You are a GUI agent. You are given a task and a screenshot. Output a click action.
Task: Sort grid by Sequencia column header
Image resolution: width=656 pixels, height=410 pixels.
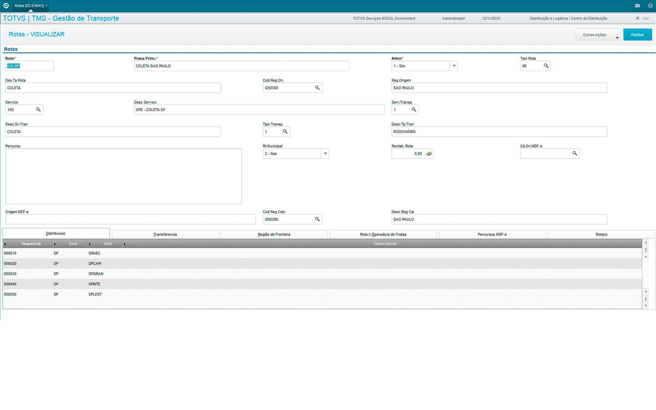tap(31, 244)
